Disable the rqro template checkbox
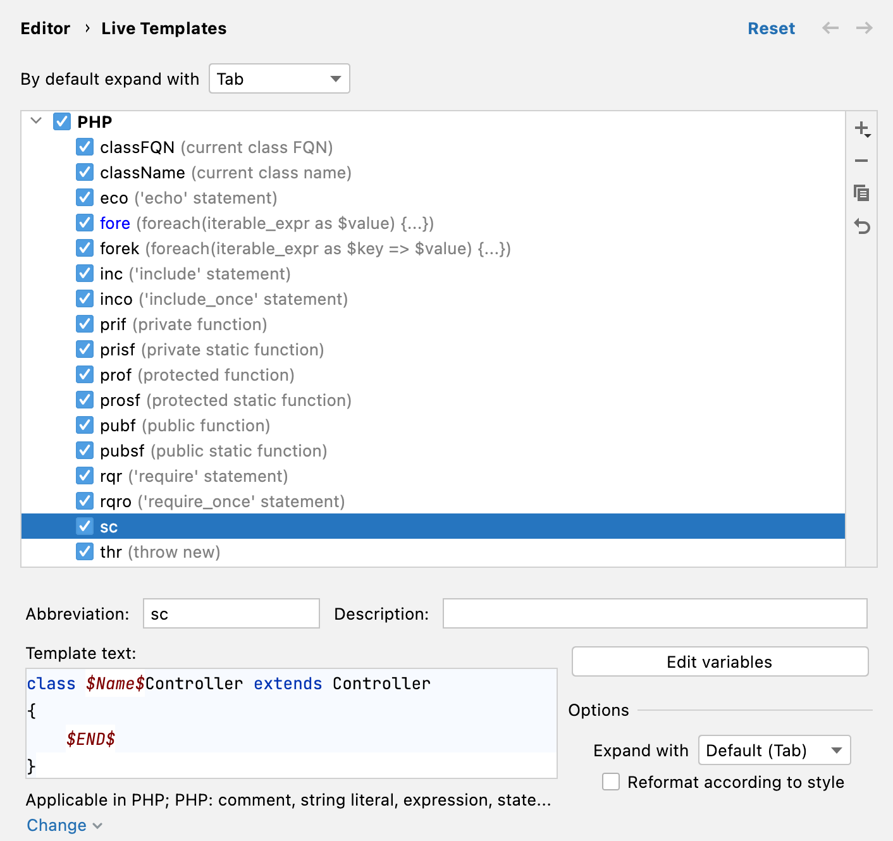The width and height of the screenshot is (893, 841). point(85,501)
